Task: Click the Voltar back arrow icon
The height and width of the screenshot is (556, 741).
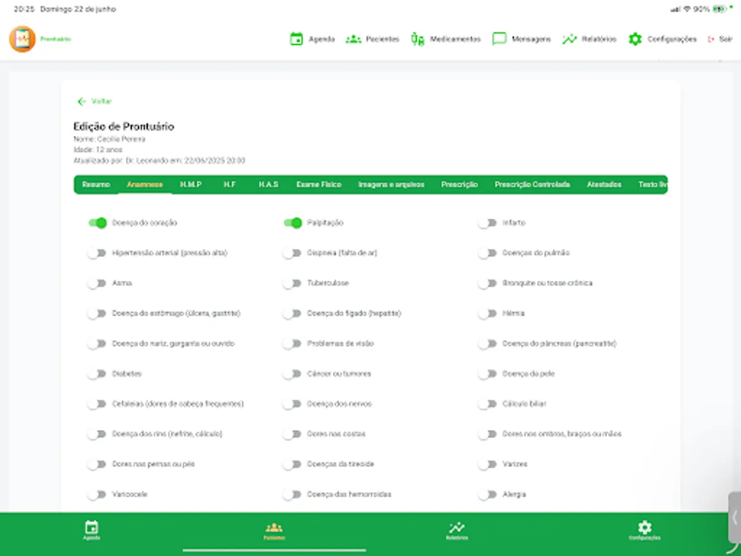Action: tap(82, 101)
